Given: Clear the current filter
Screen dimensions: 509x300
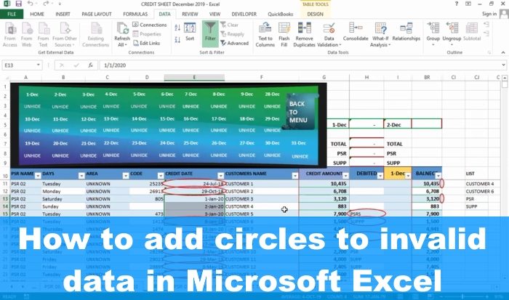Looking at the screenshot, I should (x=230, y=25).
